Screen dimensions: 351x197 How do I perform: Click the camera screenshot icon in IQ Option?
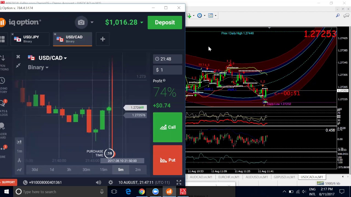click(81, 22)
